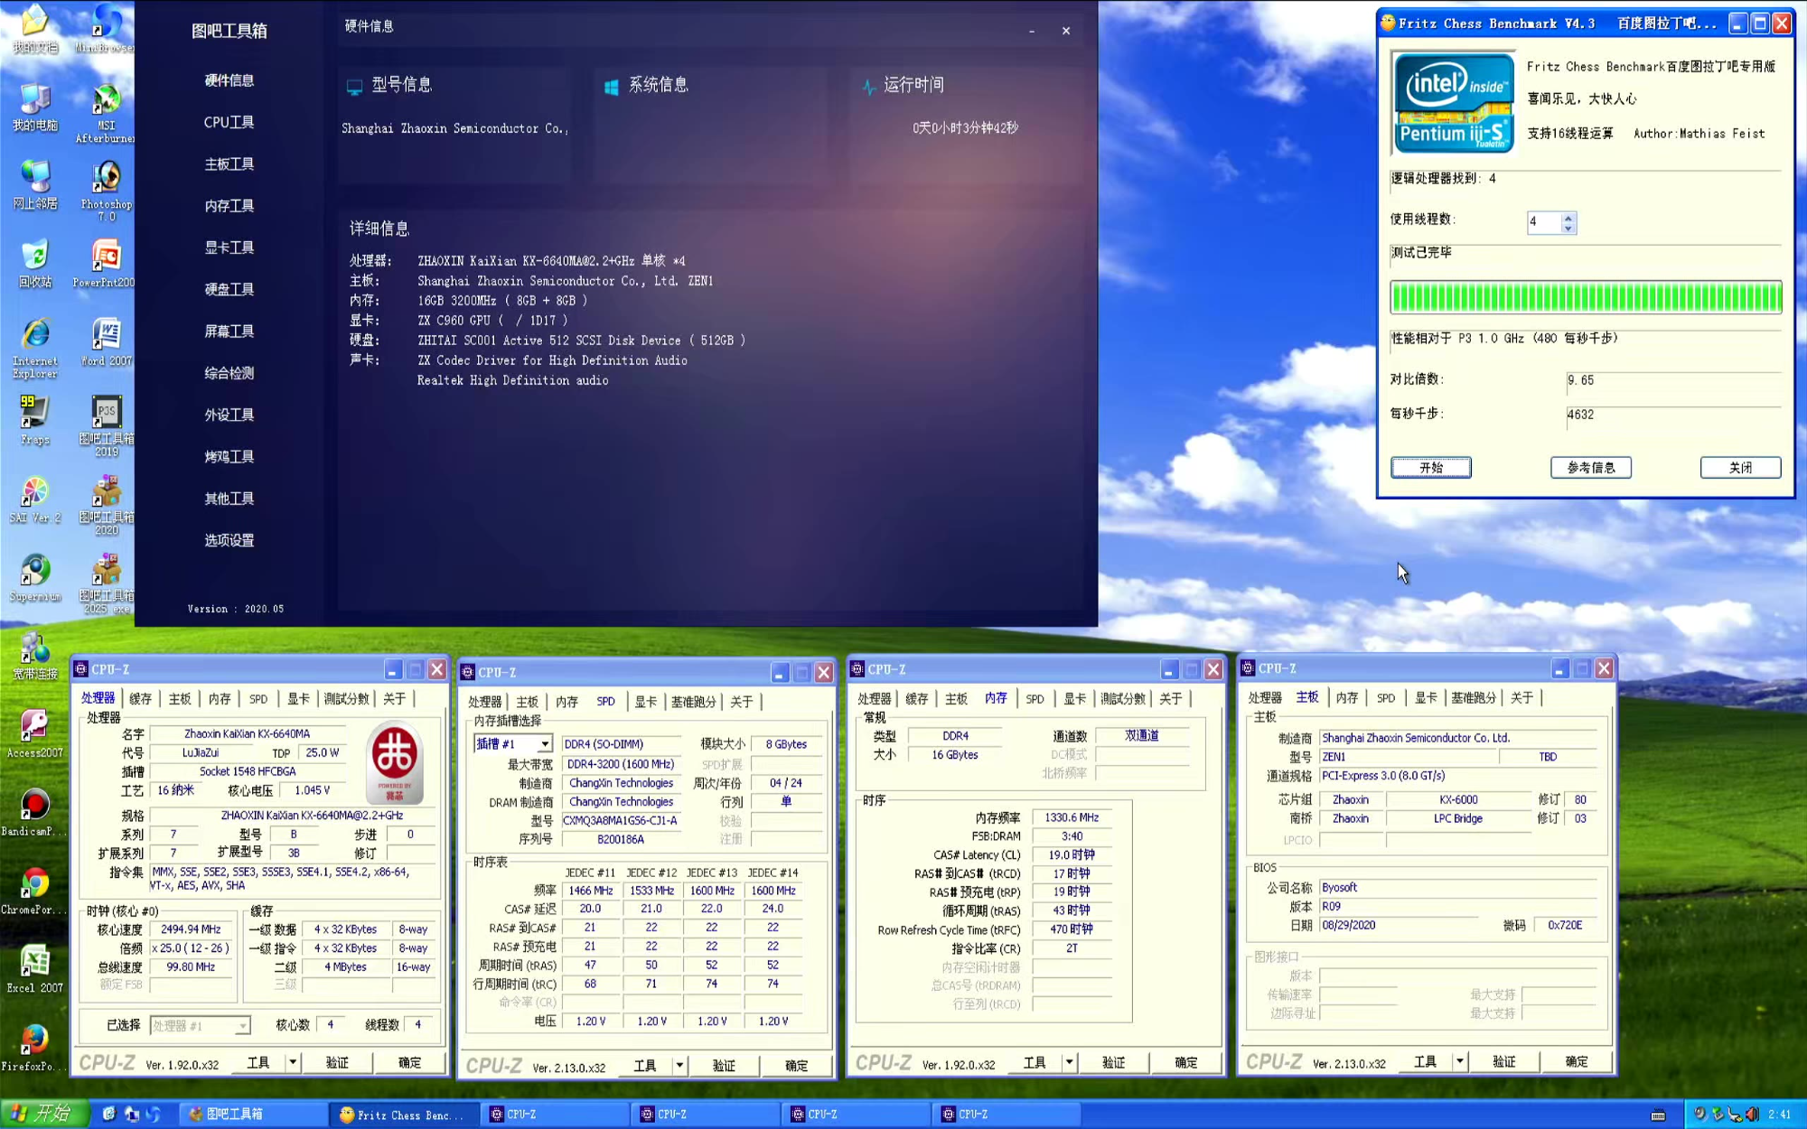
Task: Open 显卡工具 in the sidebar
Action: (x=229, y=247)
